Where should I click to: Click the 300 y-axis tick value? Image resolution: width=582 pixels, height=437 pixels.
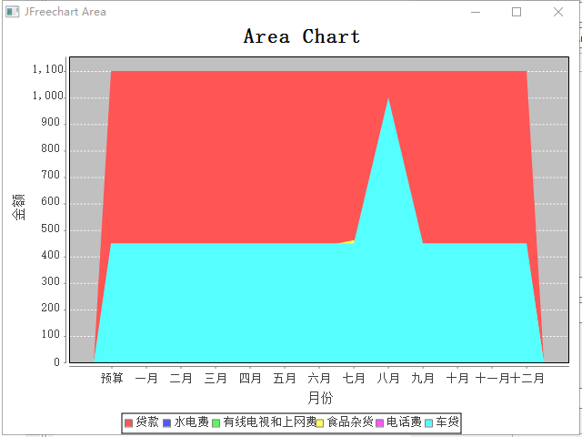click(x=51, y=281)
